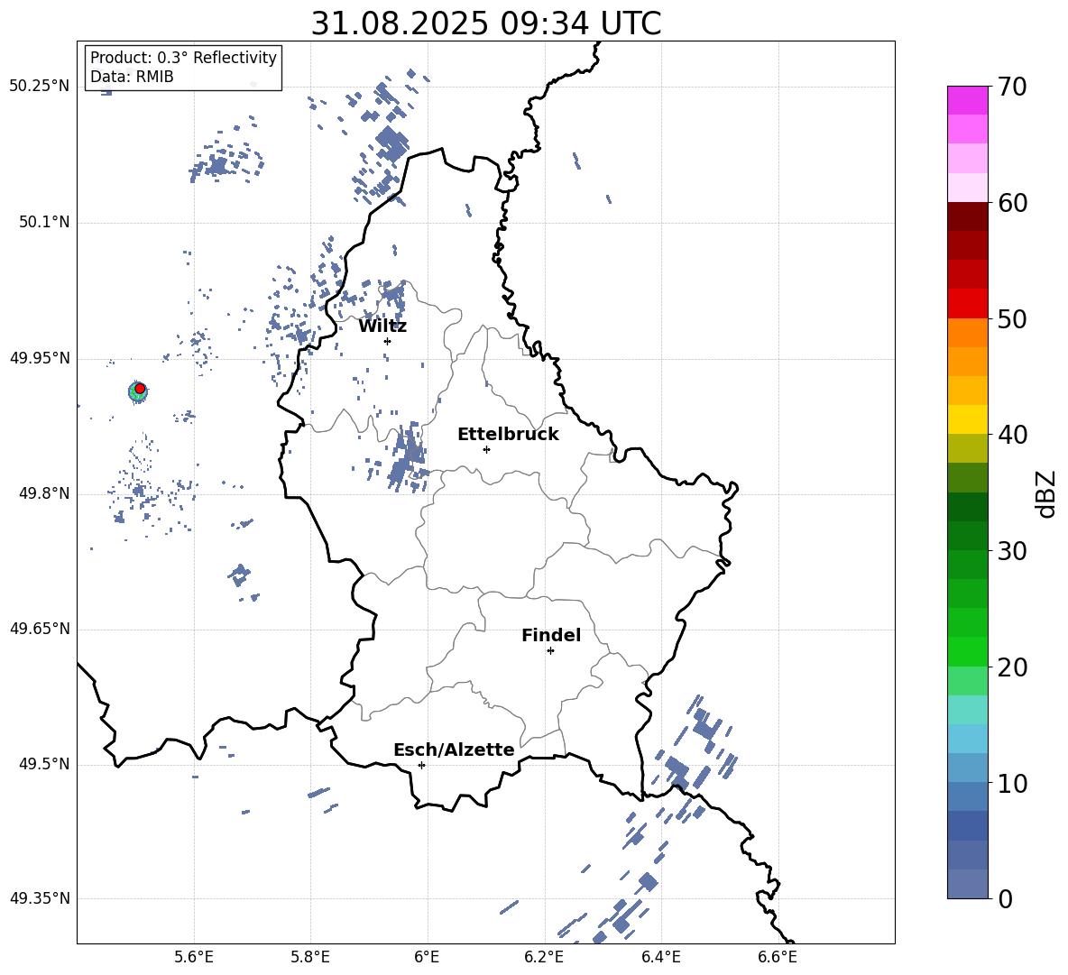Image resolution: width=1068 pixels, height=975 pixels.
Task: Click the Data: RMIB label
Action: pyautogui.click(x=132, y=77)
